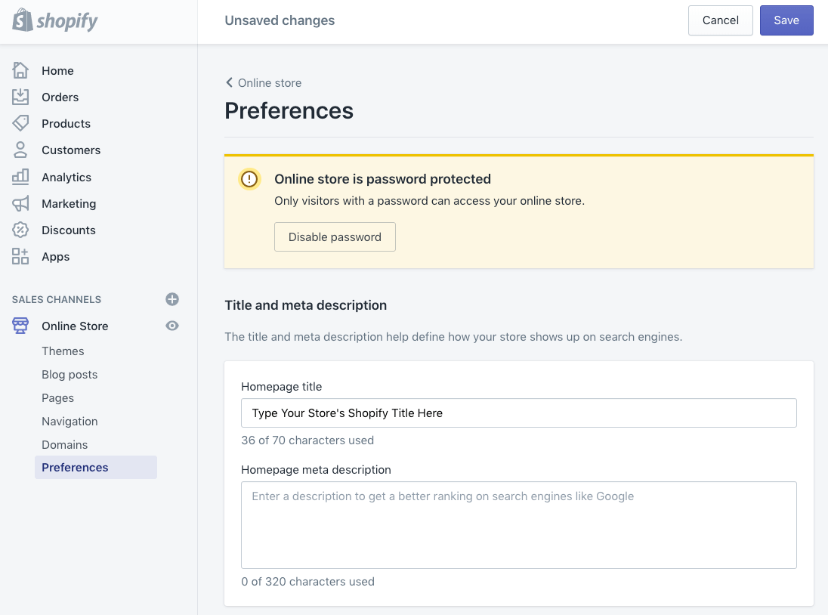The image size is (828, 615).
Task: Click the Homepage meta description textarea
Action: point(518,525)
